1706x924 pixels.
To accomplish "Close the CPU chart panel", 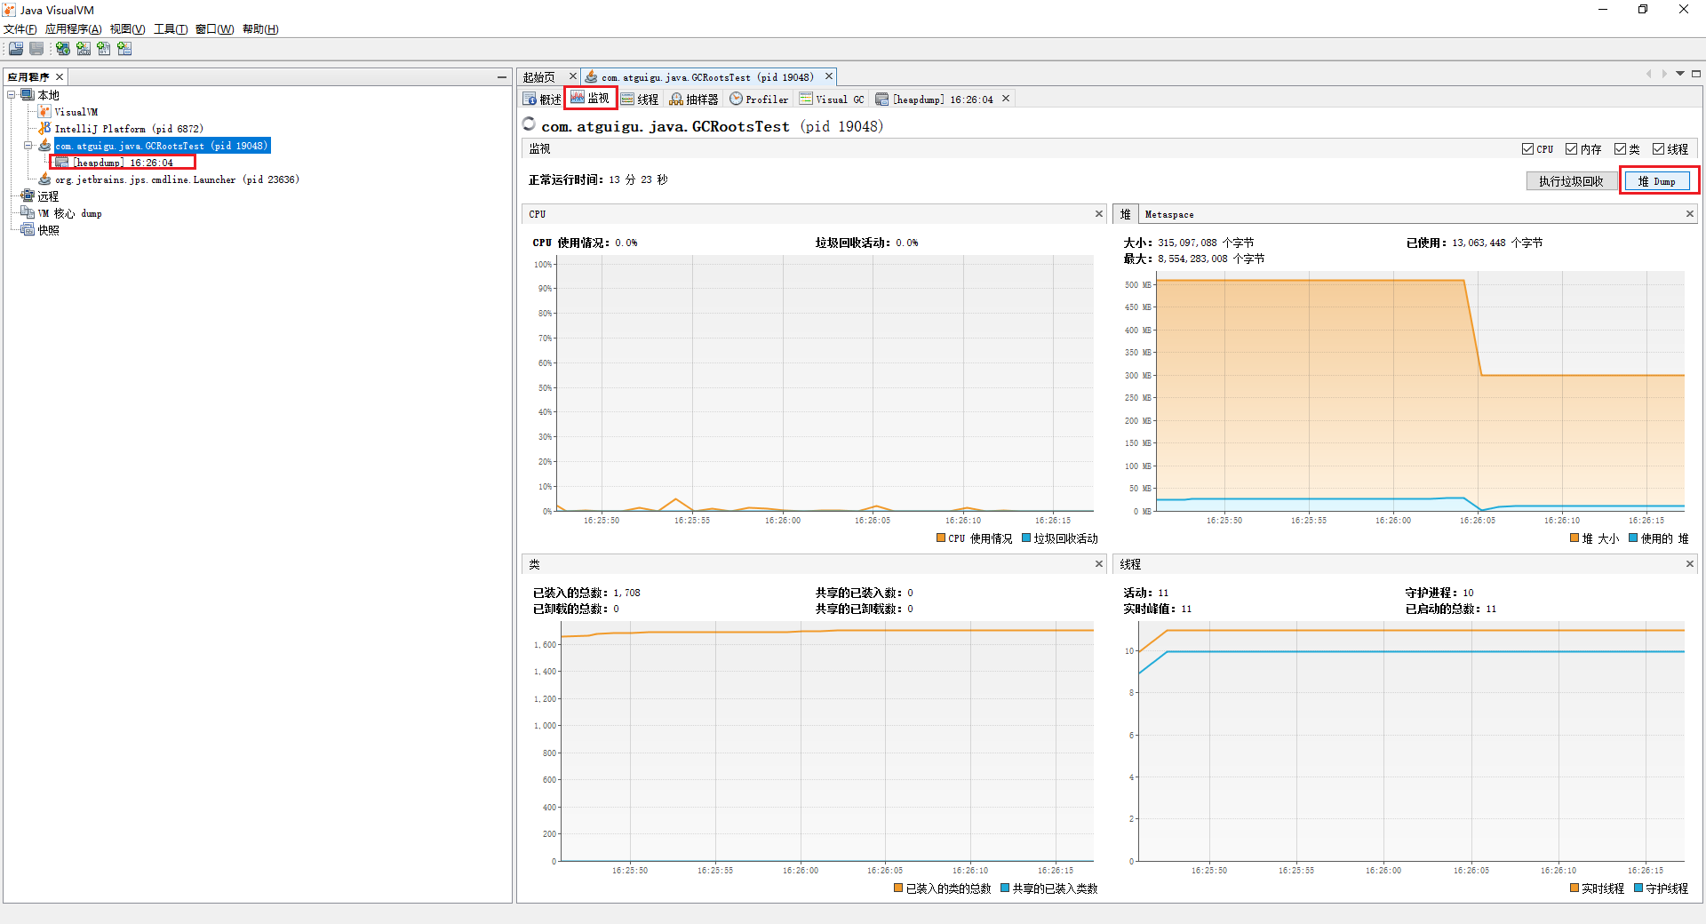I will coord(1099,214).
